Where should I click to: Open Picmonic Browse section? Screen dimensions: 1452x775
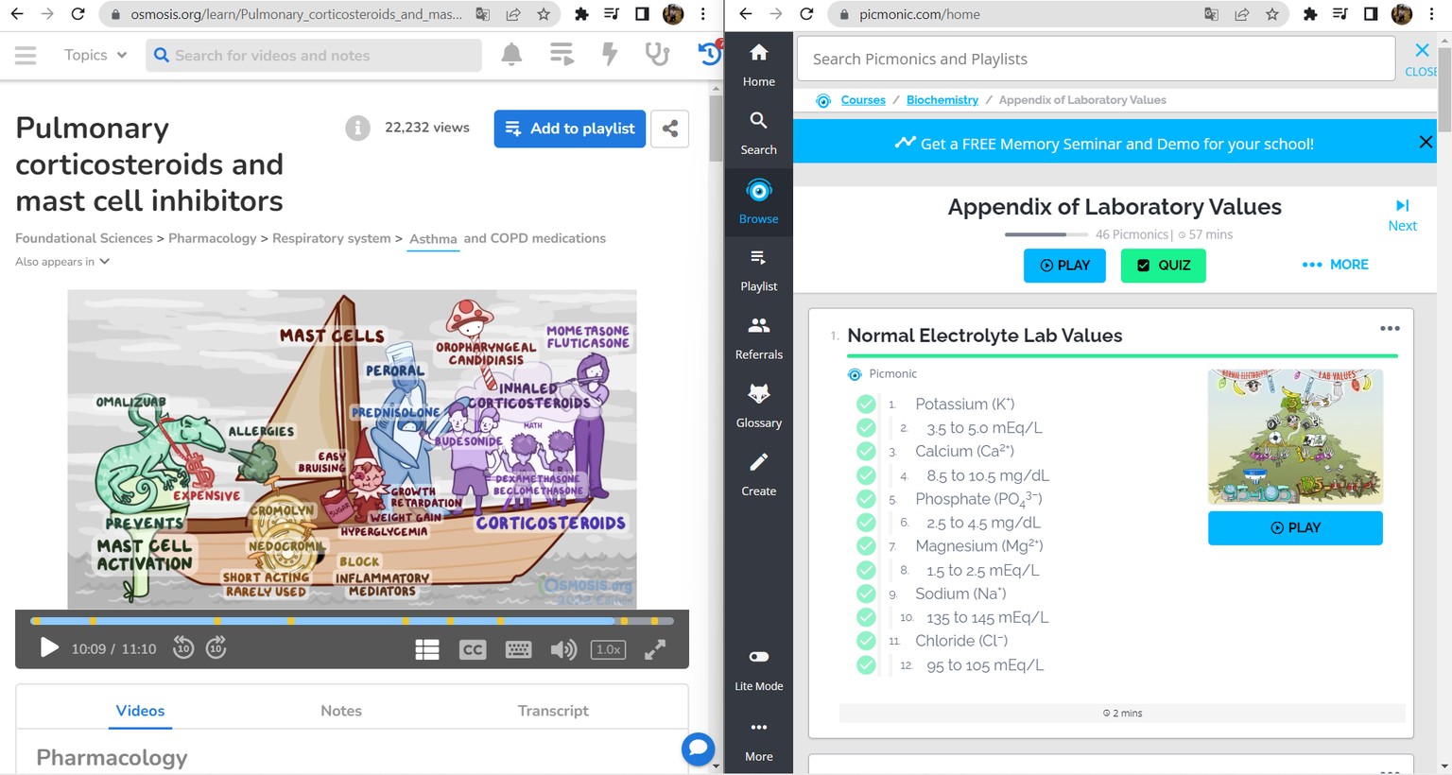tap(758, 201)
